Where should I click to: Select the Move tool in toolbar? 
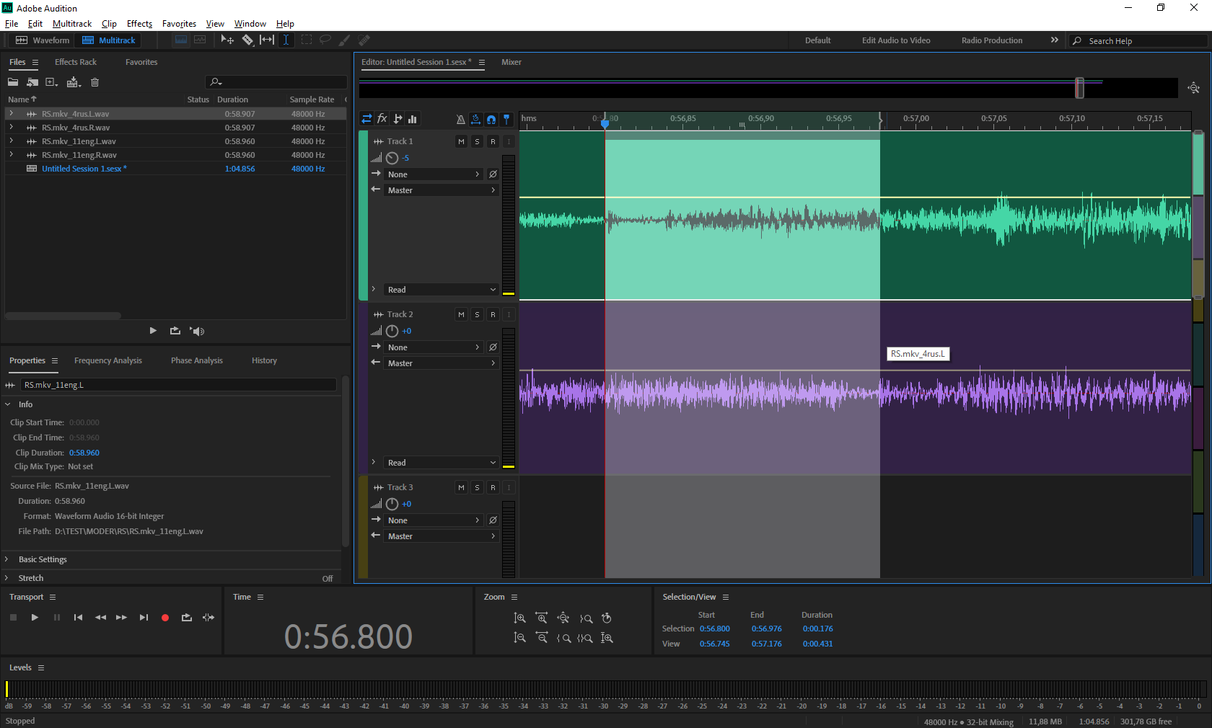227,40
